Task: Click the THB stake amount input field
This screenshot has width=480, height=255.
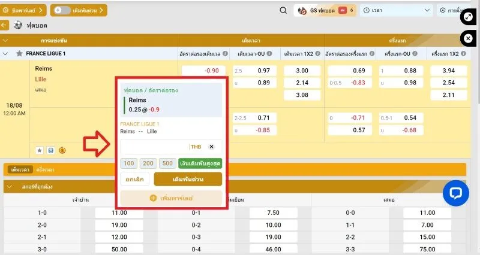Action: [x=155, y=147]
